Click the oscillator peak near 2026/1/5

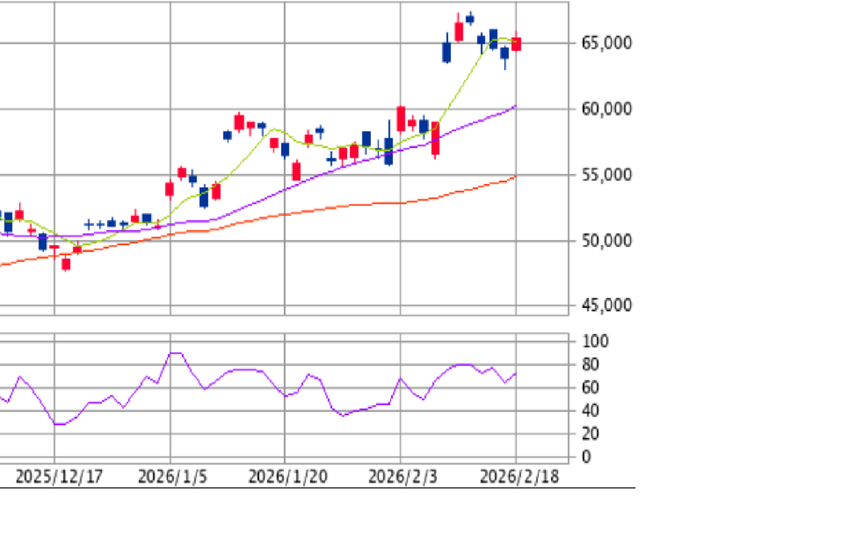tap(175, 353)
